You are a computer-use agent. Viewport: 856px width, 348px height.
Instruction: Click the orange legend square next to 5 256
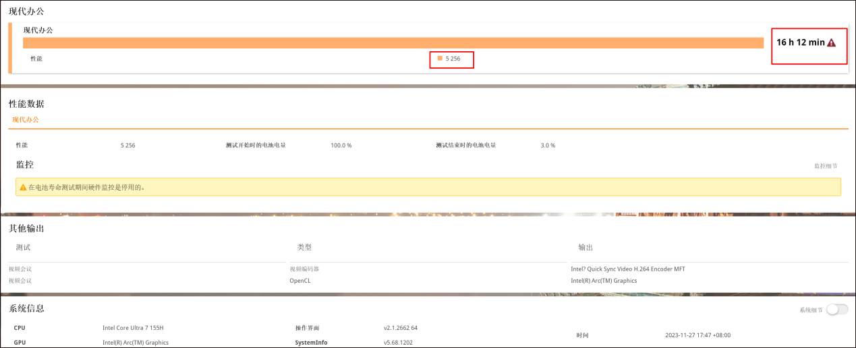coord(440,59)
